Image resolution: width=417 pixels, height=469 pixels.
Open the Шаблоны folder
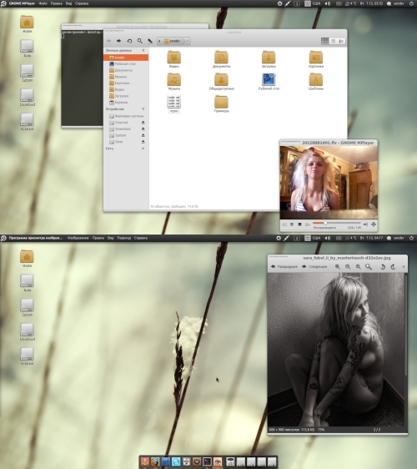pos(316,79)
